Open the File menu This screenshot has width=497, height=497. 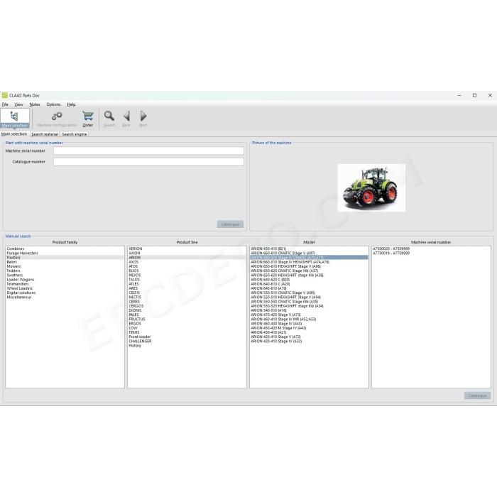5,104
